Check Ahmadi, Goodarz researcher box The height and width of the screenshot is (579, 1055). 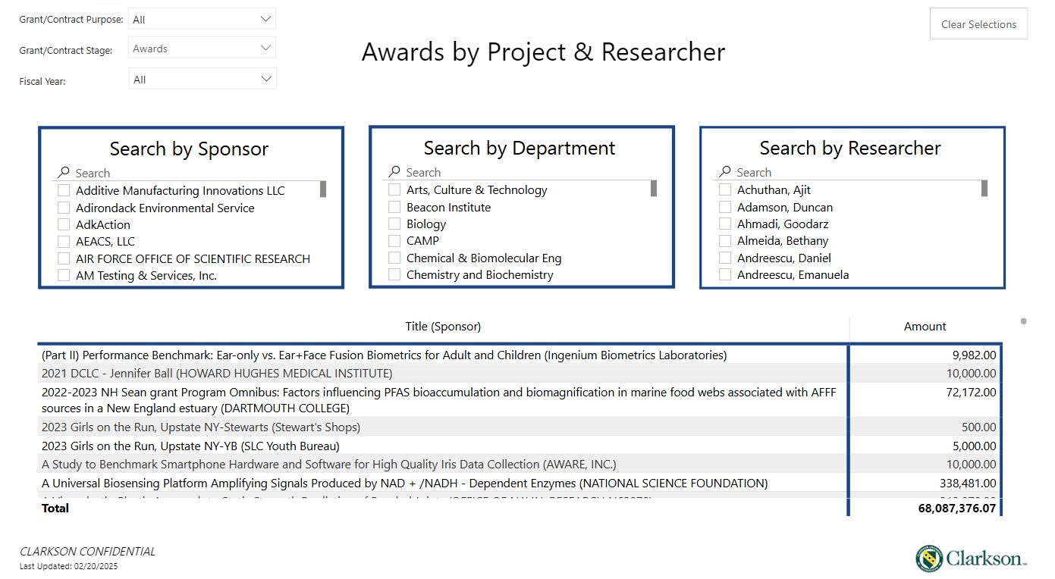(x=725, y=224)
